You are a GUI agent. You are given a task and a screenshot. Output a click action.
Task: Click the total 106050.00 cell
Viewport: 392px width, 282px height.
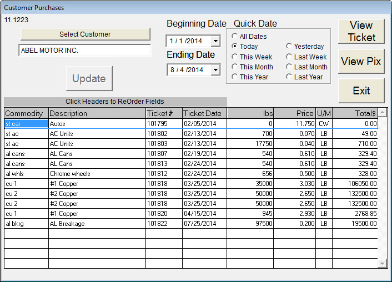pyautogui.click(x=355, y=184)
